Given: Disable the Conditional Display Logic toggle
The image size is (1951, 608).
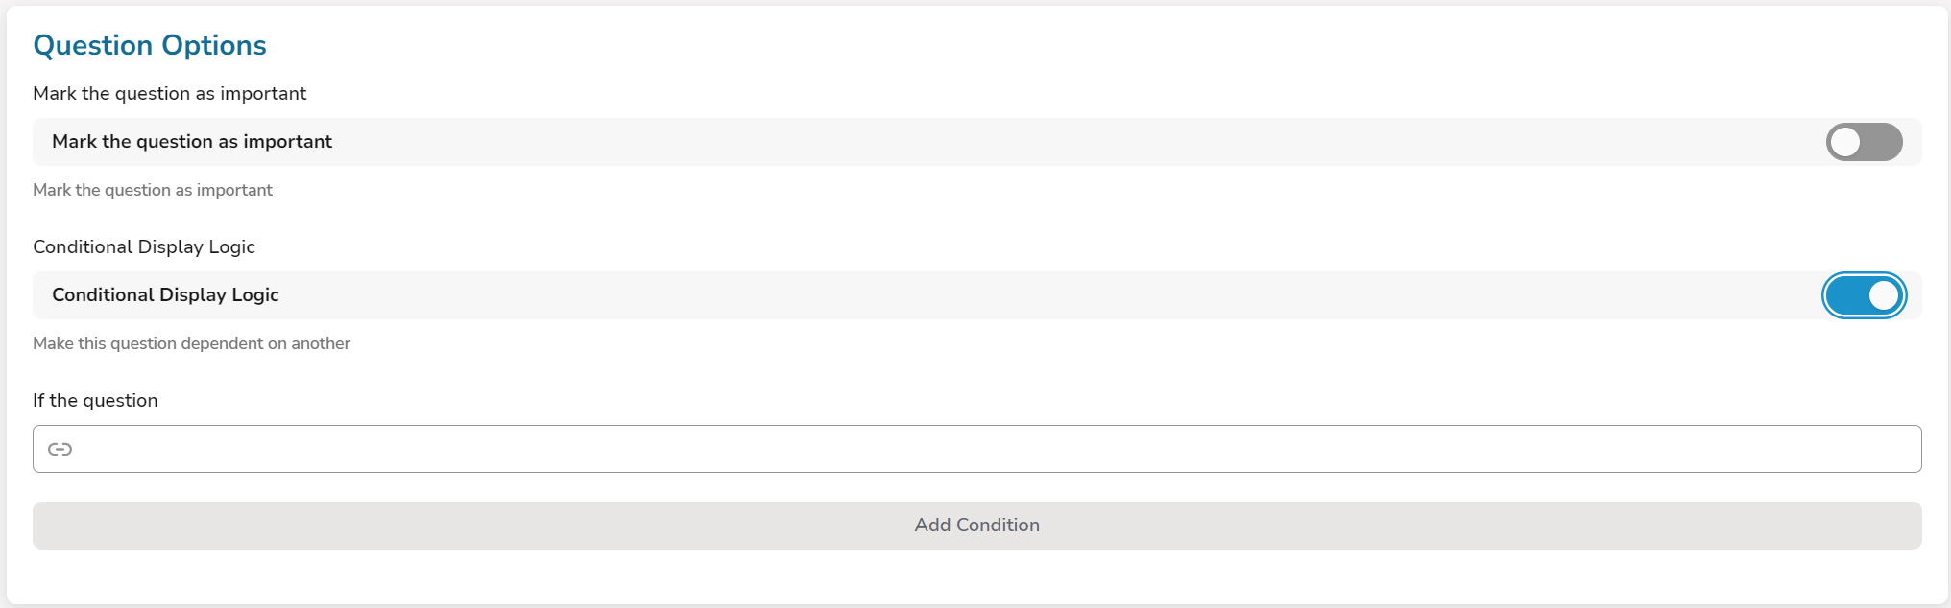Looking at the screenshot, I should pyautogui.click(x=1864, y=295).
